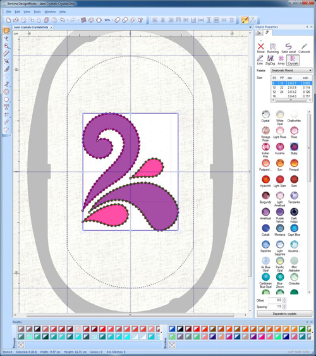Open the document tab list arrow

coord(250,27)
